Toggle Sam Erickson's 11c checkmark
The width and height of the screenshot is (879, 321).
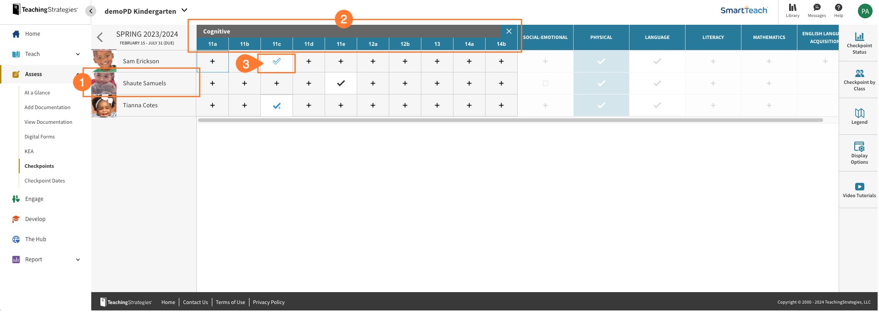[x=276, y=61]
